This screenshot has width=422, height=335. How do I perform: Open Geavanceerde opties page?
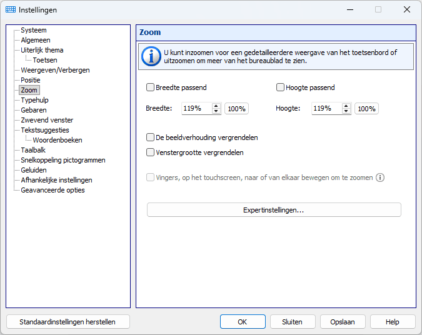click(53, 190)
